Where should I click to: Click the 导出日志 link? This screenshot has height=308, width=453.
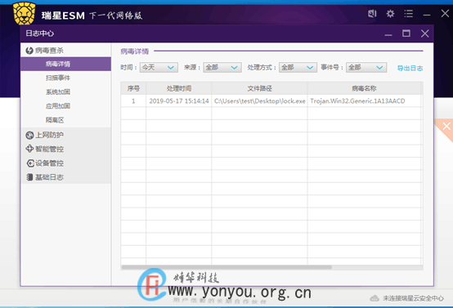point(410,68)
